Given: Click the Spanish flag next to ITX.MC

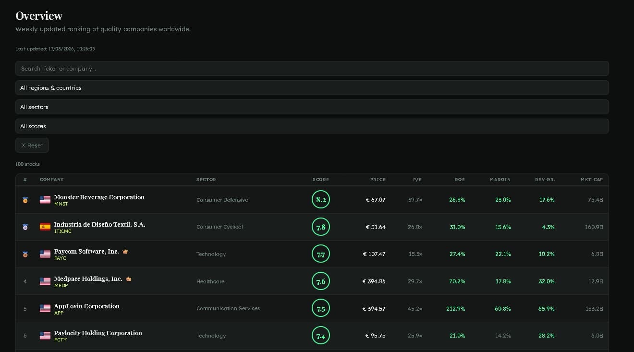Looking at the screenshot, I should [x=45, y=227].
